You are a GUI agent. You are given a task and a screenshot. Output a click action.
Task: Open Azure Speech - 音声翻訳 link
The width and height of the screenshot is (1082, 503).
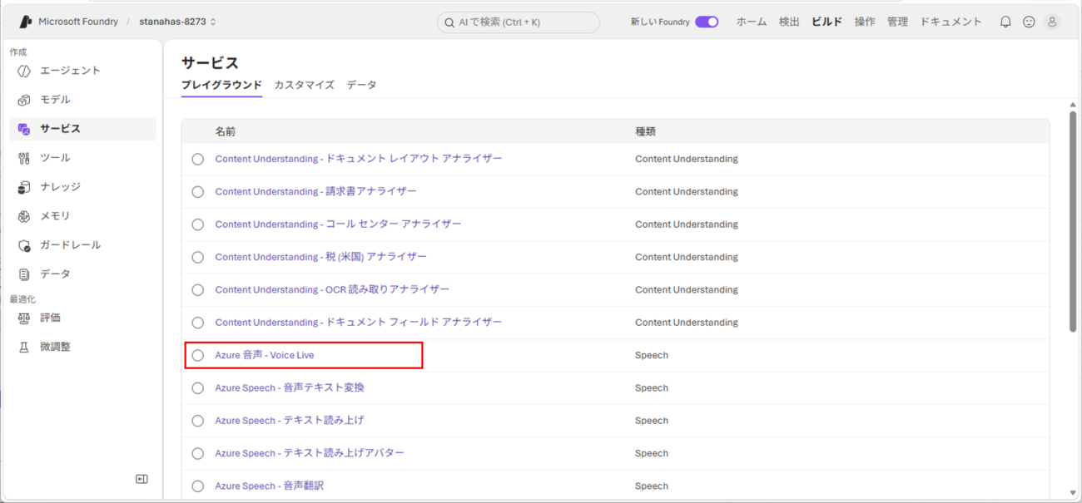click(x=270, y=486)
